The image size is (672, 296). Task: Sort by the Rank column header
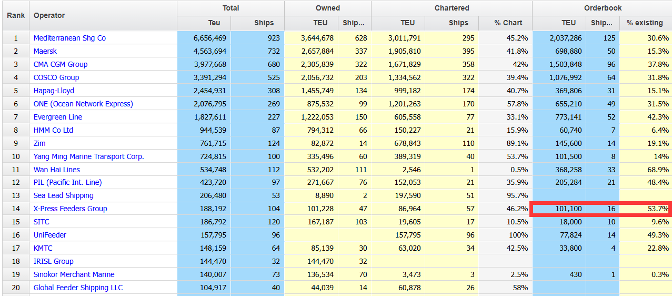[x=16, y=15]
